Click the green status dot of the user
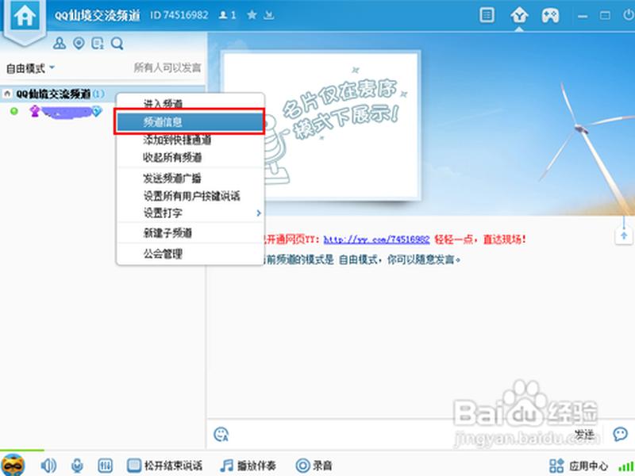This screenshot has width=635, height=476. 14,111
